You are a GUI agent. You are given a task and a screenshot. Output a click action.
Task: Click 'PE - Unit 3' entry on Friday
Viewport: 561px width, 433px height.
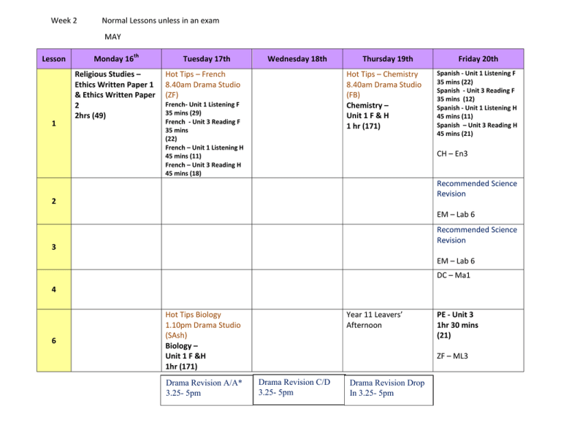click(455, 315)
